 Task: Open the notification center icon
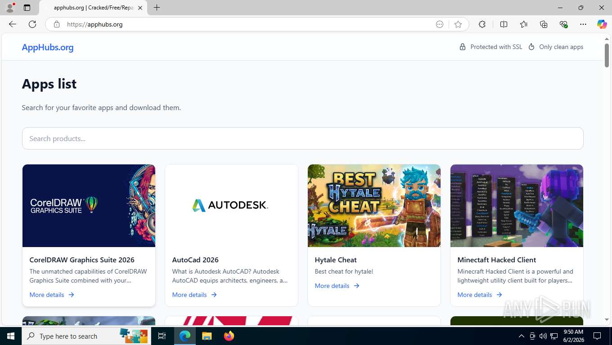(x=597, y=336)
